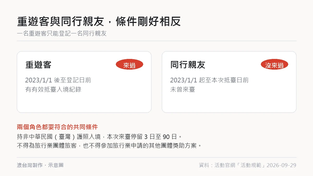Click the text 未曾來臺

tap(183, 89)
